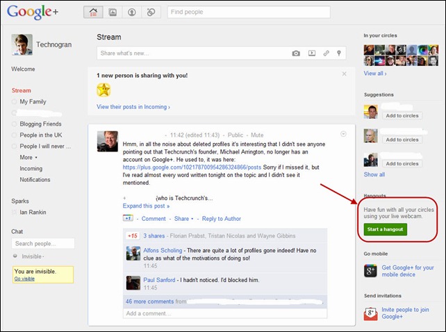The height and width of the screenshot is (332, 446).
Task: Click View all circles link
Action: [x=375, y=74]
